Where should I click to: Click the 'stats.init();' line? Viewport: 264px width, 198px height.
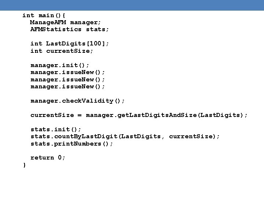(56, 129)
